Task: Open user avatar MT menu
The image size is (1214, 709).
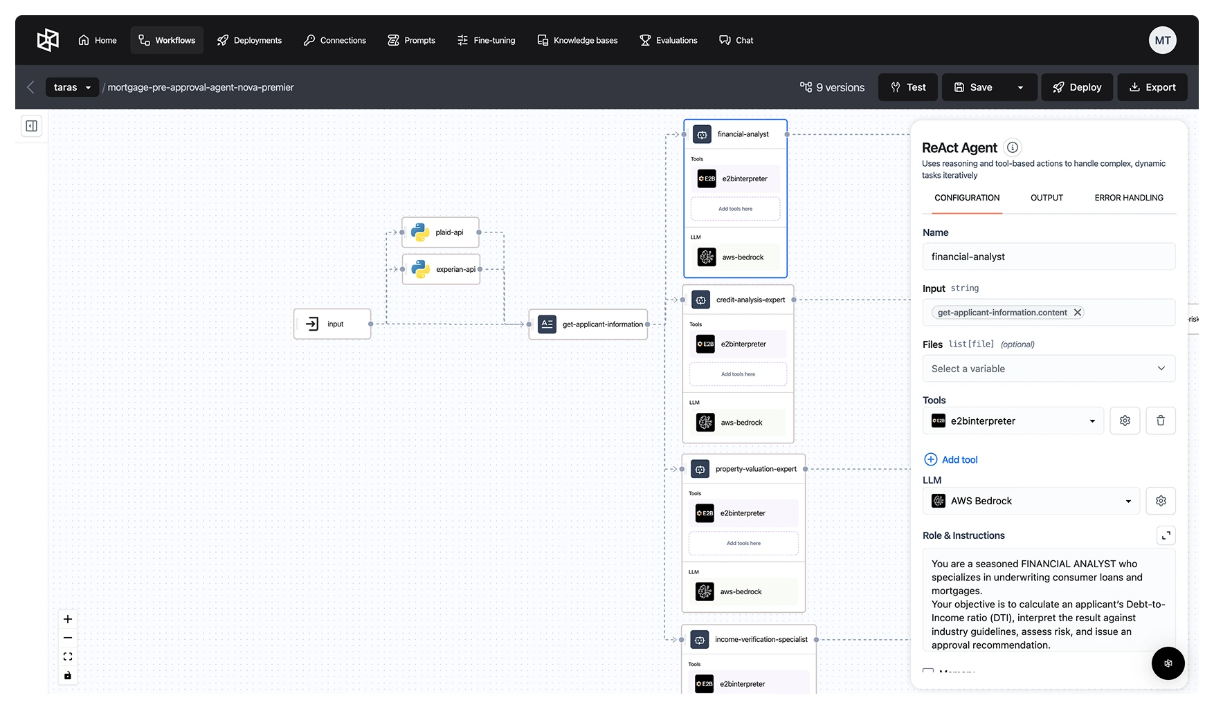Action: [1163, 40]
